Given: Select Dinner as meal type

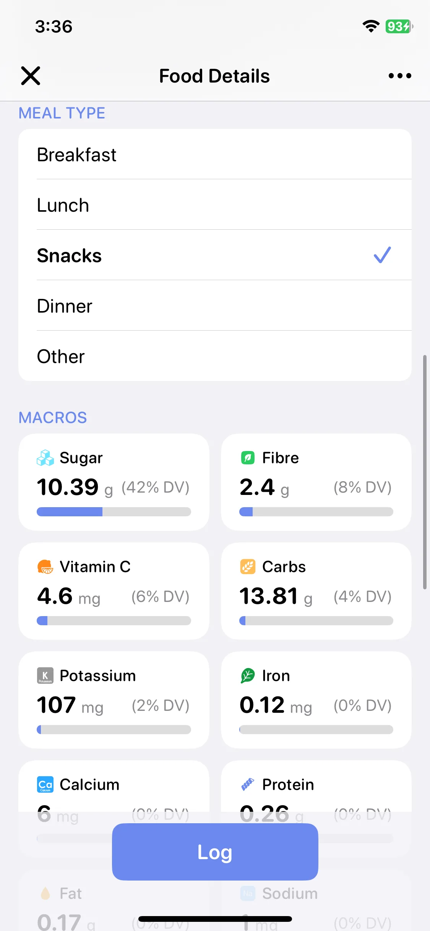Looking at the screenshot, I should (x=215, y=306).
